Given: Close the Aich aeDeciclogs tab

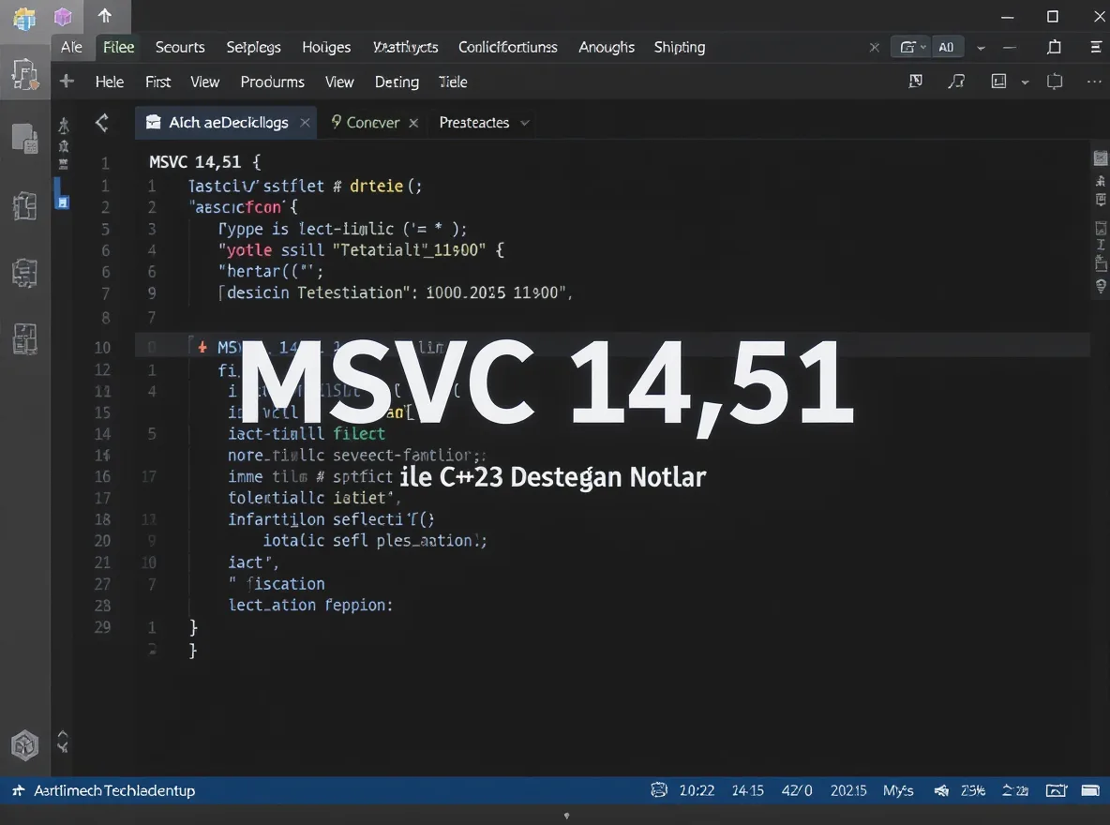Looking at the screenshot, I should click(x=305, y=123).
